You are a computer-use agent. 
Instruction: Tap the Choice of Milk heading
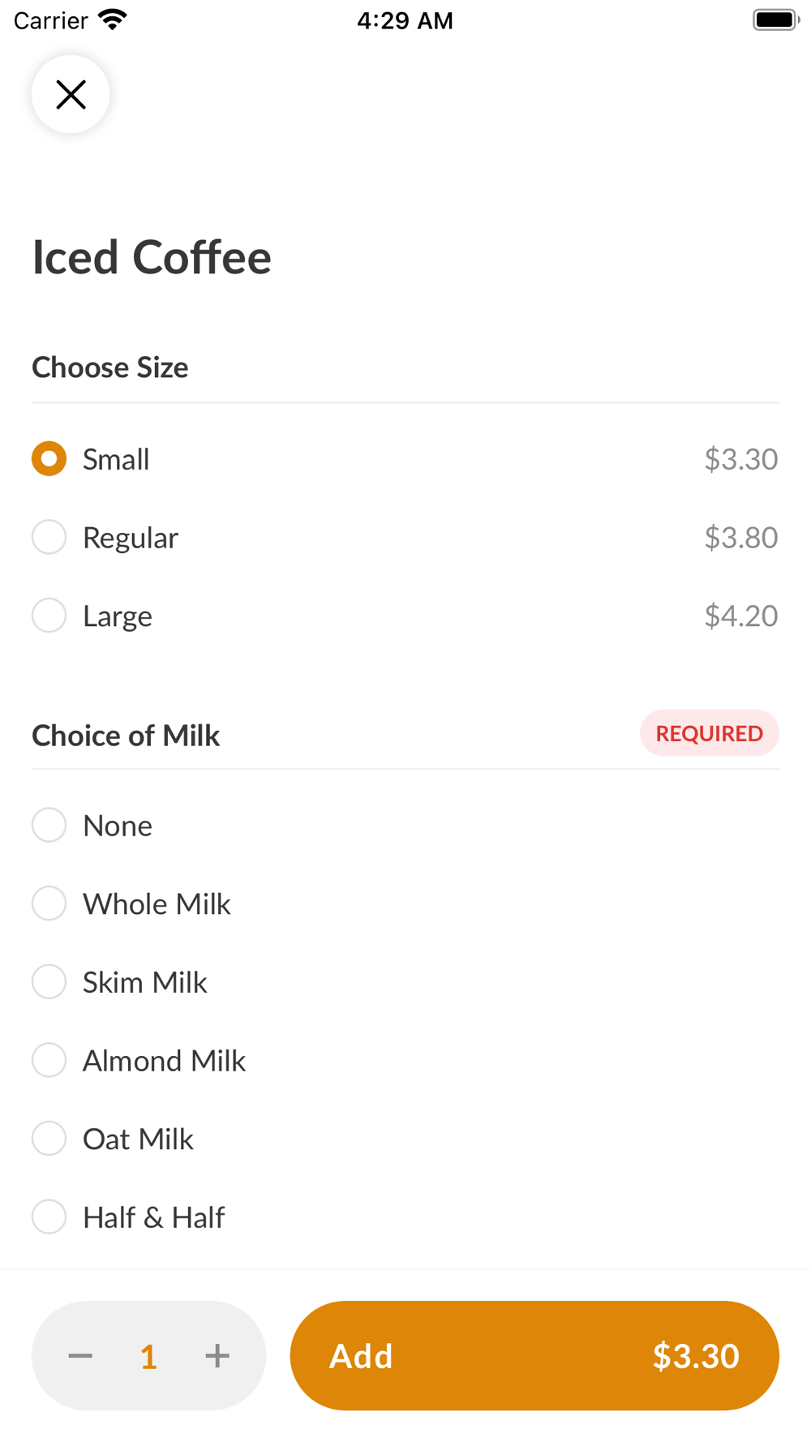click(126, 736)
